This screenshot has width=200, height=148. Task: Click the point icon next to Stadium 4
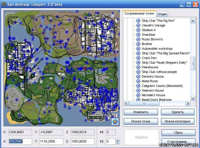(138, 30)
